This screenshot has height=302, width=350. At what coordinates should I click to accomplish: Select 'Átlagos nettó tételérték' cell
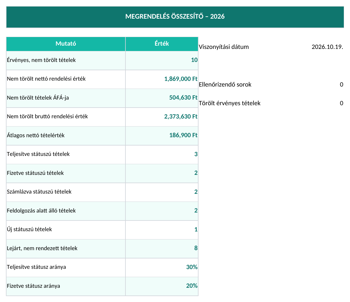coord(66,136)
